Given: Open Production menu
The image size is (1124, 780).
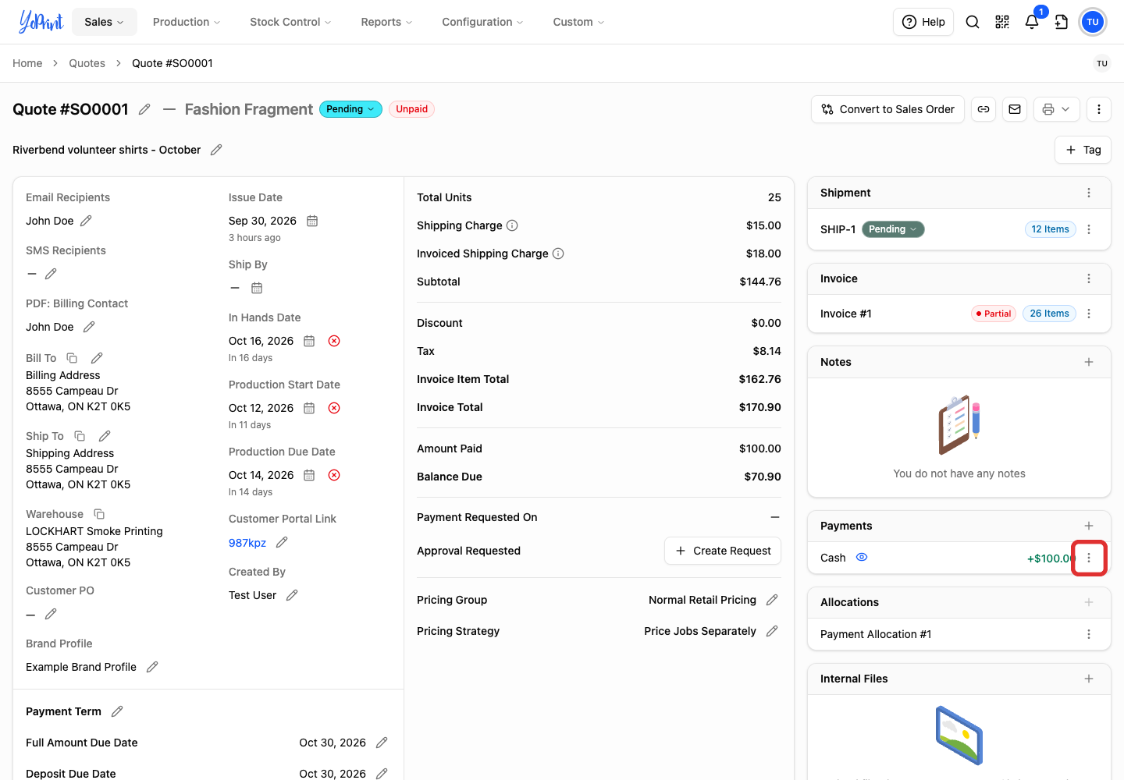Looking at the screenshot, I should pyautogui.click(x=187, y=22).
